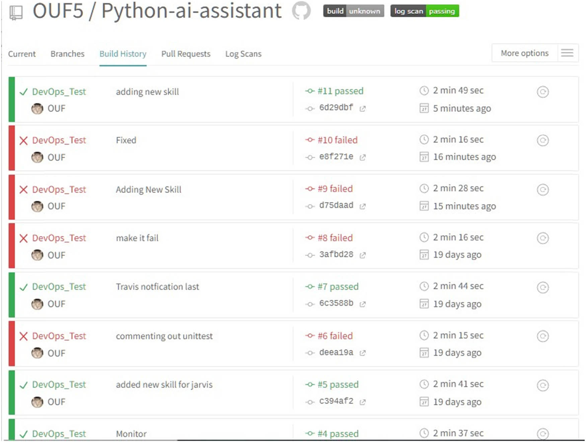This screenshot has width=586, height=442.
Task: Restart failed build #10 with restart icon
Action: (x=542, y=140)
